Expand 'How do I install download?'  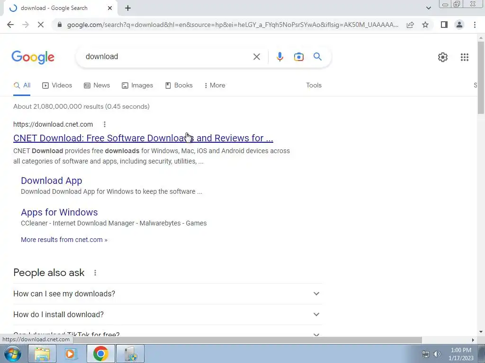pos(168,314)
